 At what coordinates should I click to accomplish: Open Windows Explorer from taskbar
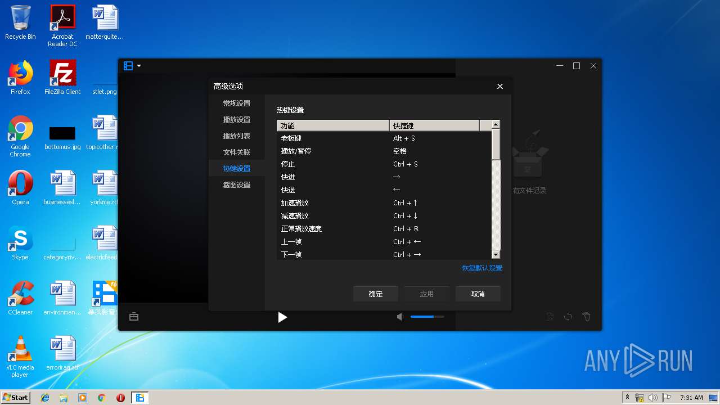pyautogui.click(x=64, y=398)
